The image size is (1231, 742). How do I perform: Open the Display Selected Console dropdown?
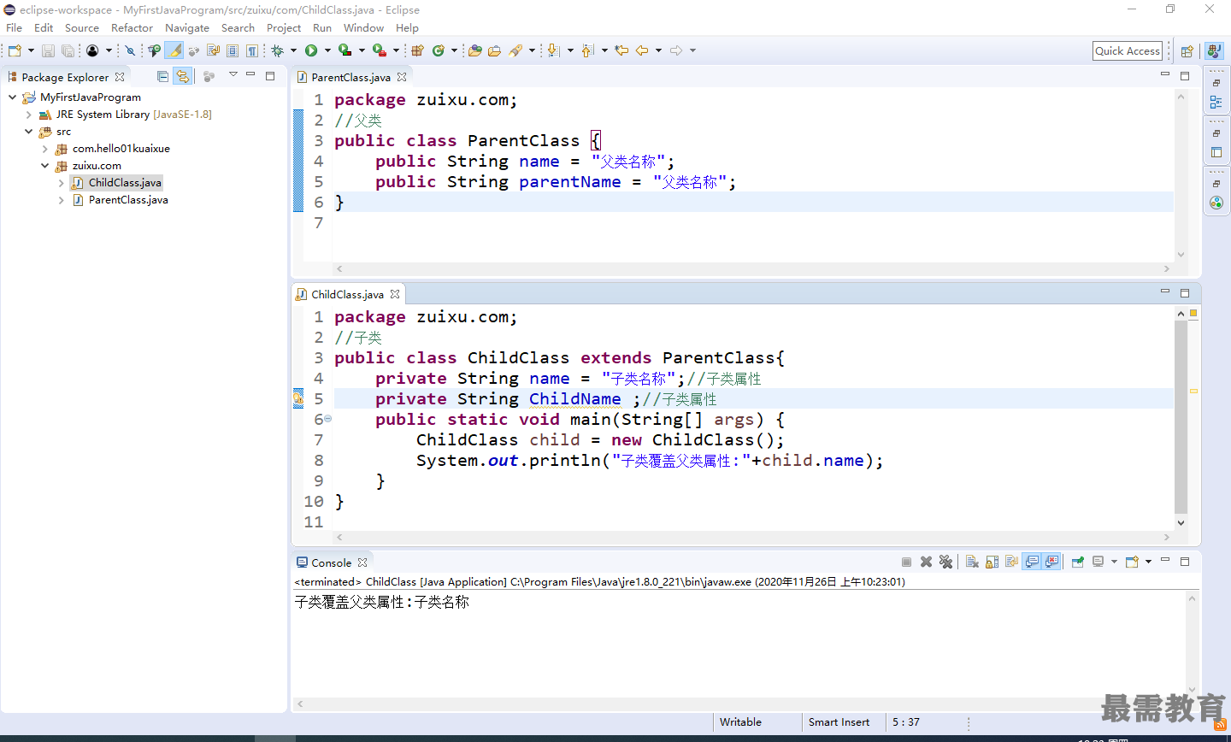click(x=1114, y=562)
